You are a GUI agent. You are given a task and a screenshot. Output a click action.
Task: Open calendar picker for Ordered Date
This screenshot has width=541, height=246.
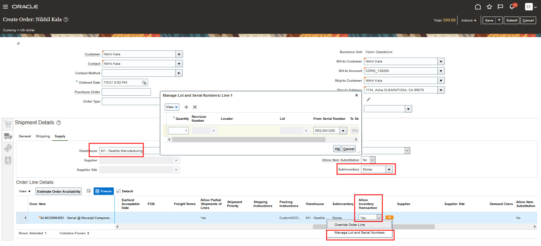(x=144, y=83)
